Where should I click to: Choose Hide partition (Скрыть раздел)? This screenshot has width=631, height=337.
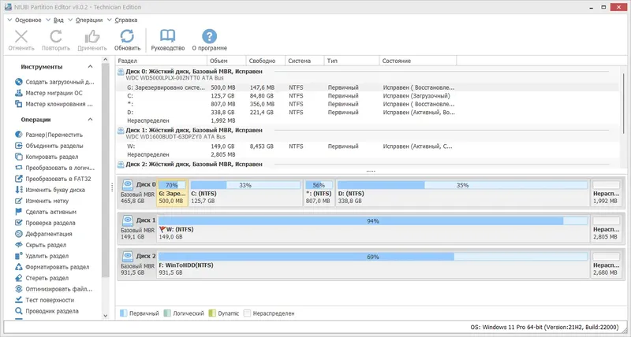[x=41, y=245]
